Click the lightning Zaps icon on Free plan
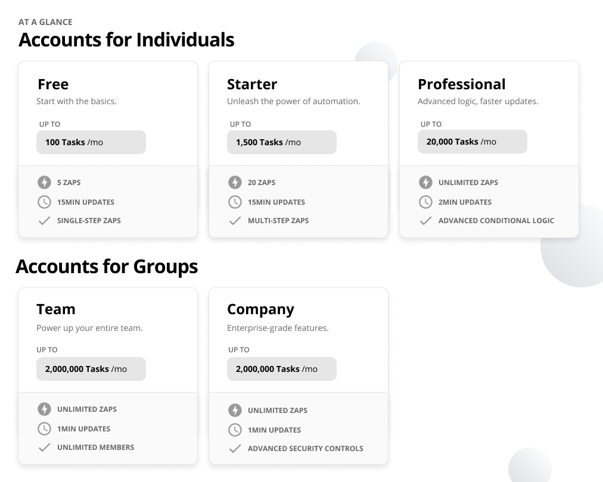 (x=45, y=183)
